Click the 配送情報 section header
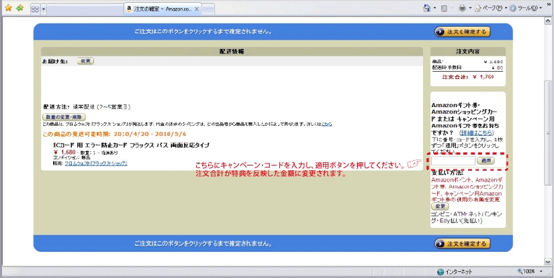This screenshot has height=278, width=554. (232, 52)
